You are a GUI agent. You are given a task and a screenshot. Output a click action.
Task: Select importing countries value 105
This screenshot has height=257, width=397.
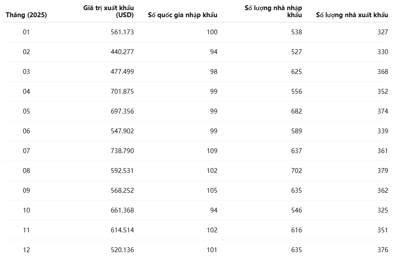(212, 191)
